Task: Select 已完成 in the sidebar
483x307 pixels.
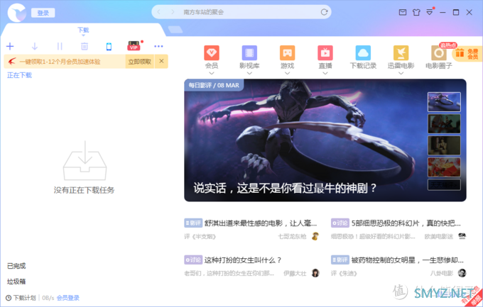Action: point(16,266)
